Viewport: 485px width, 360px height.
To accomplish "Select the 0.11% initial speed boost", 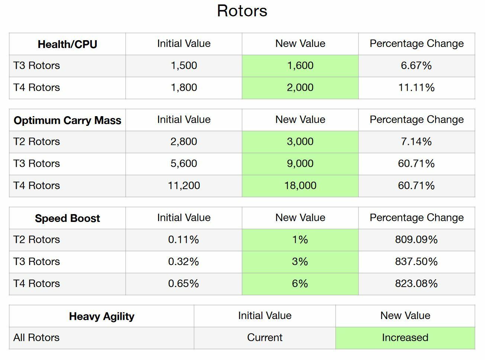I will [184, 240].
